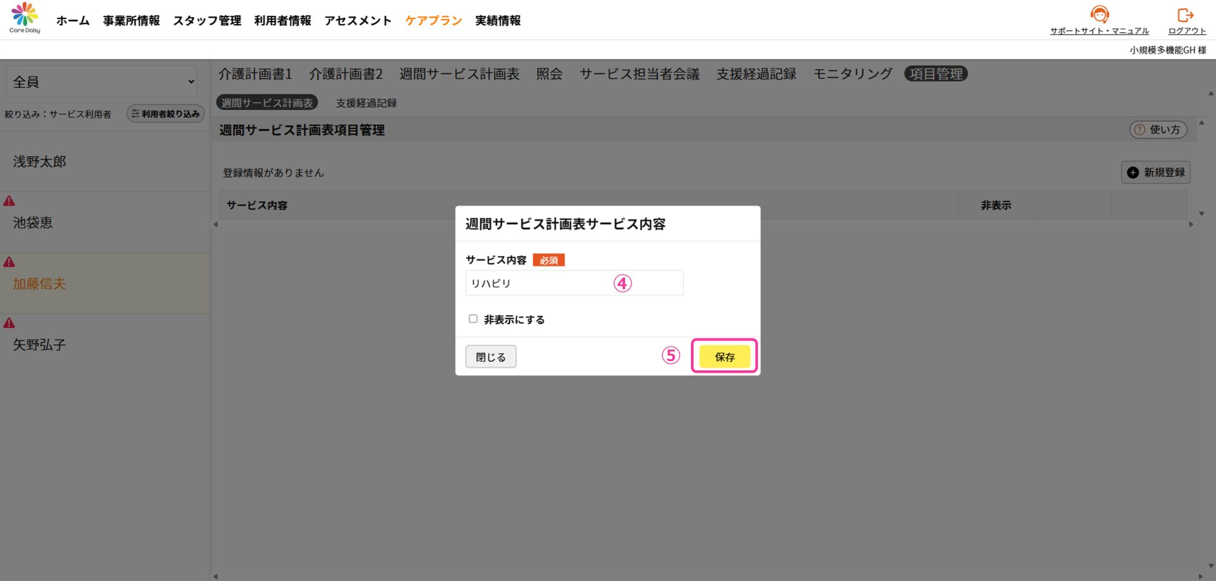The height and width of the screenshot is (581, 1216).
Task: Open the 実績情報 menu
Action: coord(498,21)
